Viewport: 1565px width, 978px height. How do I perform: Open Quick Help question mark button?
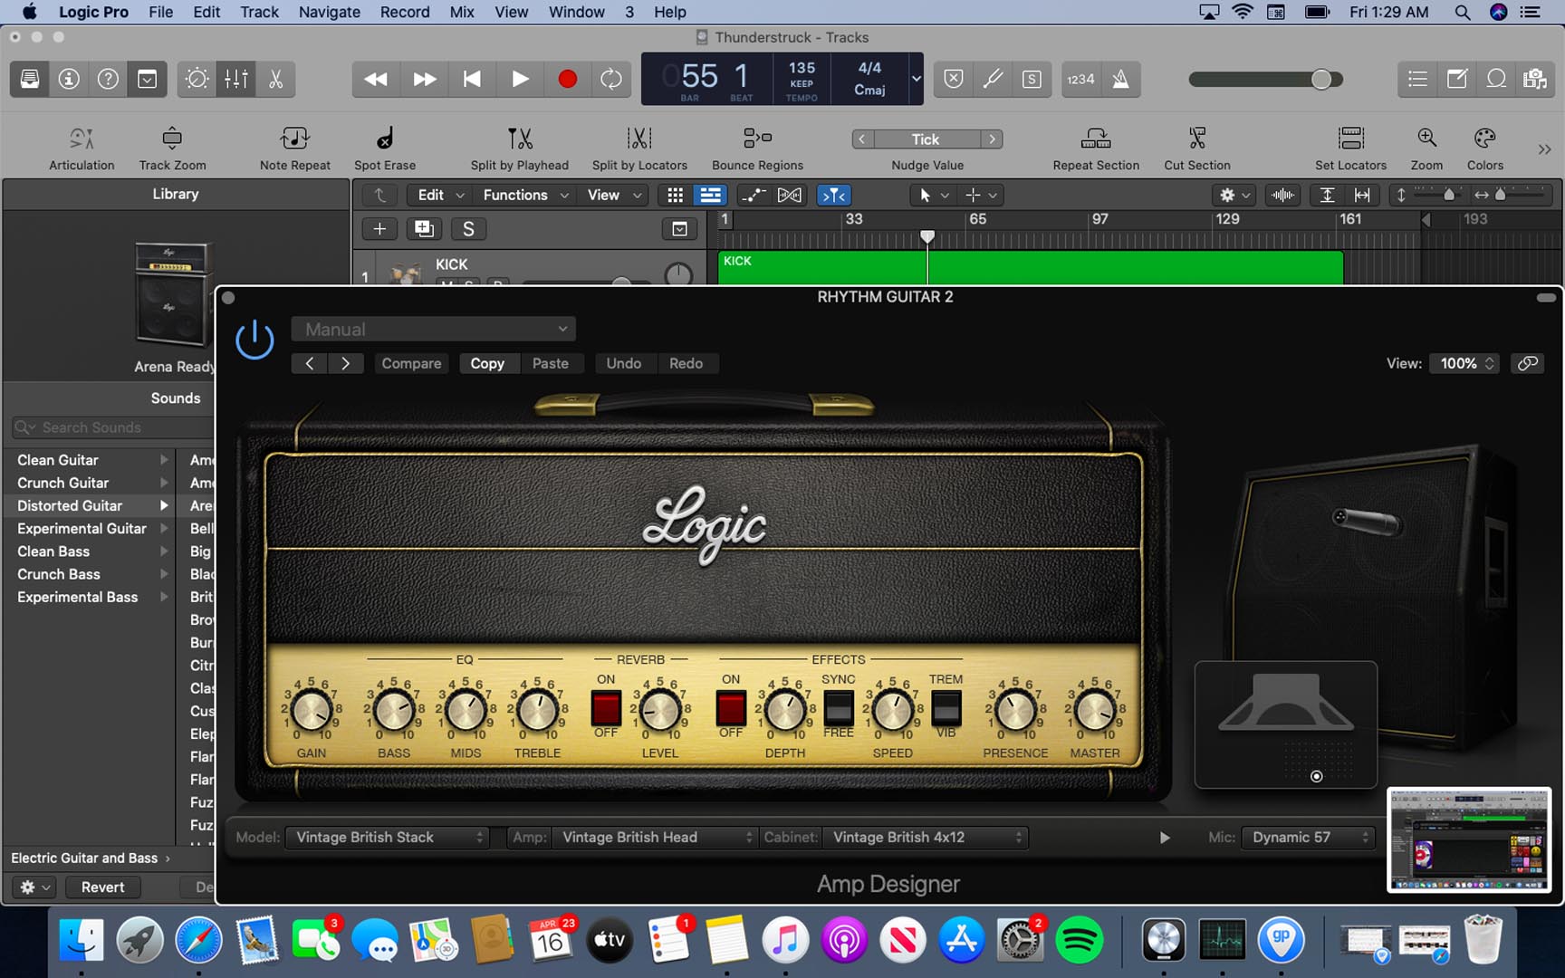click(x=108, y=79)
